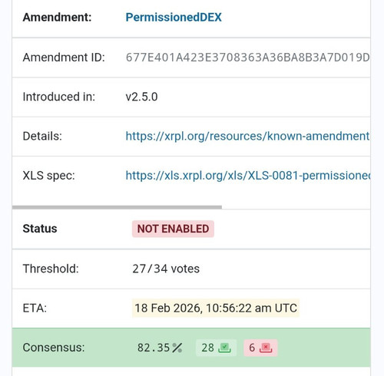
Task: Click the Threshold label
Action: (51, 269)
